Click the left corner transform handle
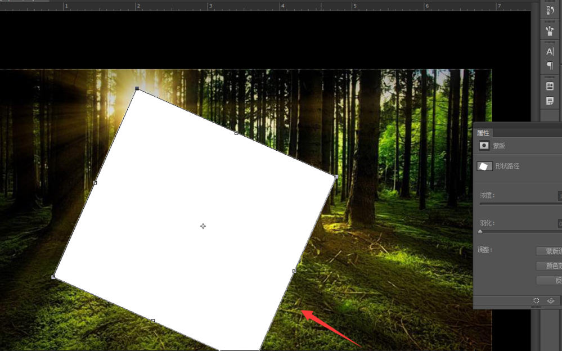Screen dimensions: 562x351 [53, 277]
